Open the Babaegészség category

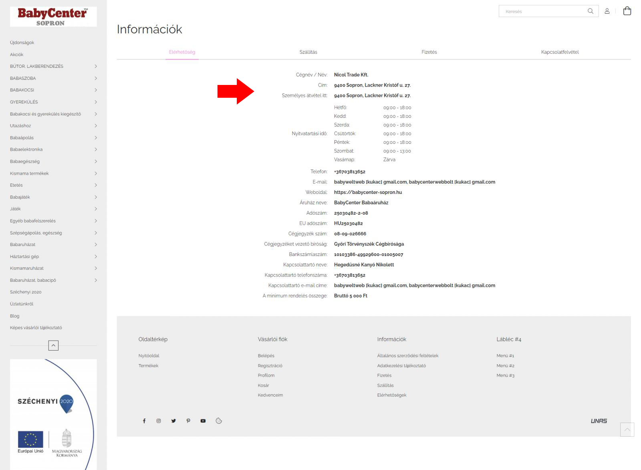coord(25,161)
